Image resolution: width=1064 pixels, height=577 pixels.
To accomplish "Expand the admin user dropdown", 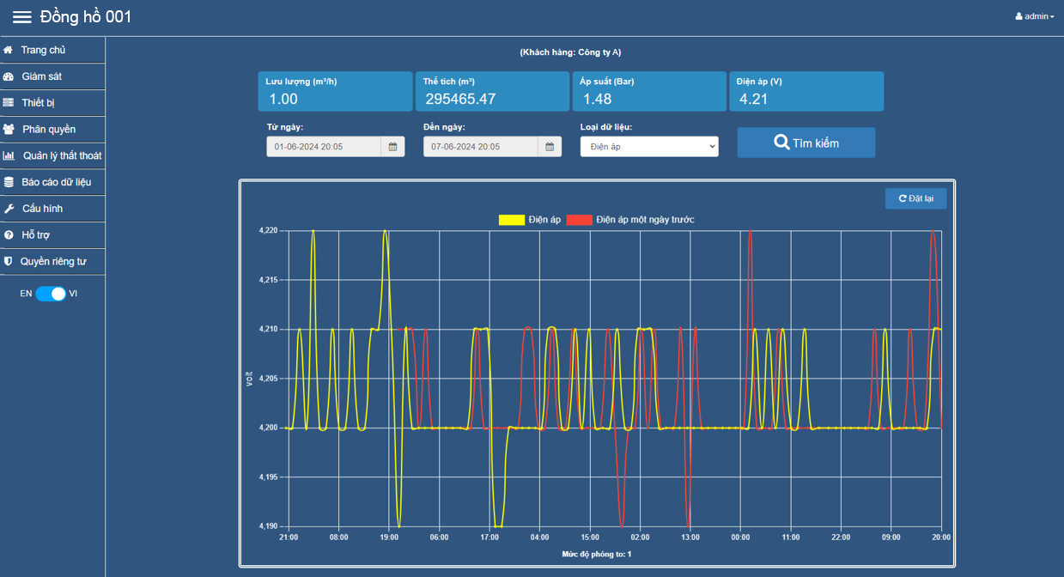I will point(1034,16).
